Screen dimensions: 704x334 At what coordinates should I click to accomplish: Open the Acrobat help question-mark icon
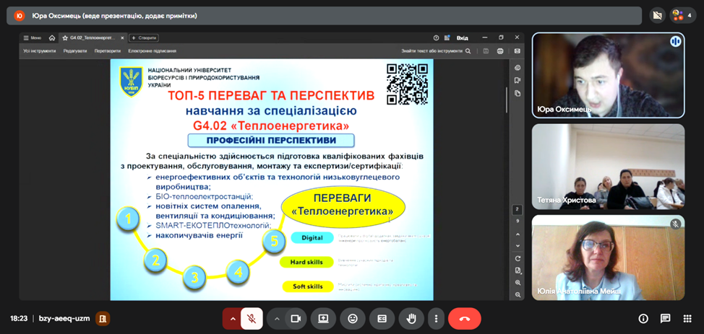[436, 38]
